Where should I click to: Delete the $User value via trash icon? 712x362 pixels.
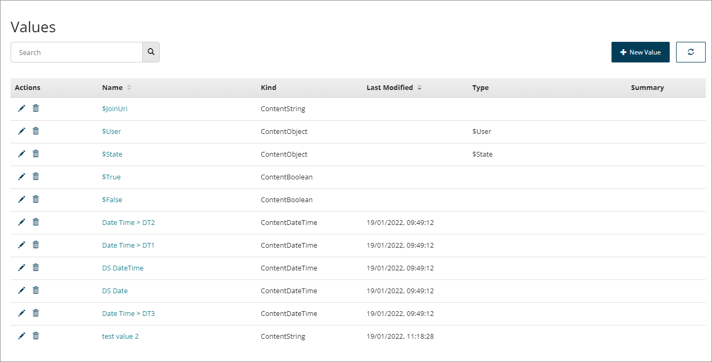(x=35, y=131)
